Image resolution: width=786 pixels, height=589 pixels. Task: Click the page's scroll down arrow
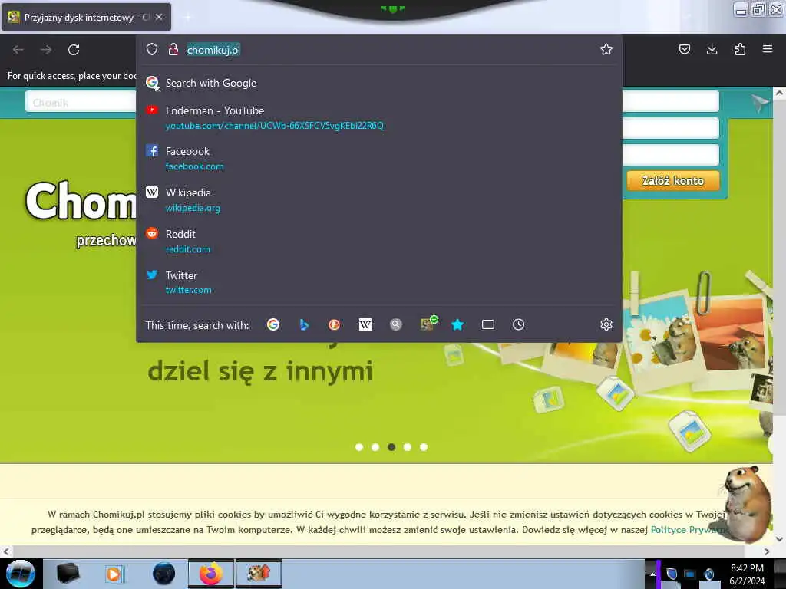pyautogui.click(x=779, y=538)
